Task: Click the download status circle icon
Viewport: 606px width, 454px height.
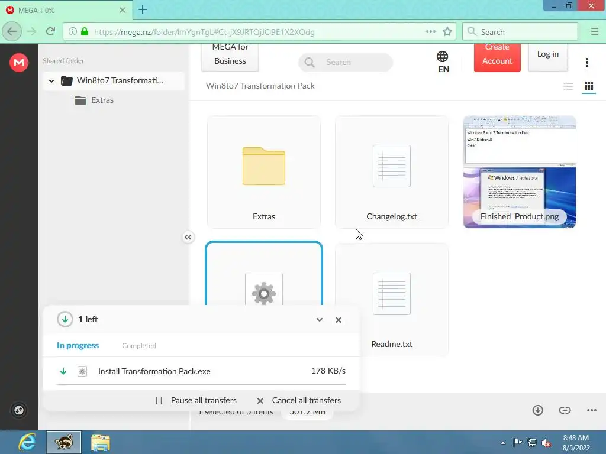Action: [65, 319]
